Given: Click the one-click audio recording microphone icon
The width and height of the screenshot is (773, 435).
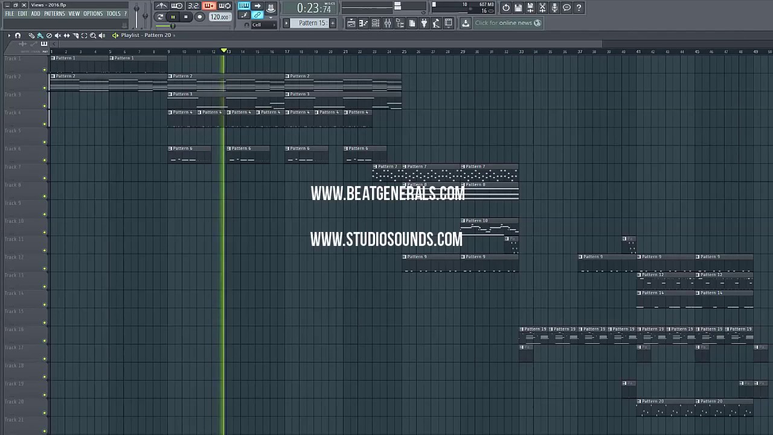Looking at the screenshot, I should point(554,8).
